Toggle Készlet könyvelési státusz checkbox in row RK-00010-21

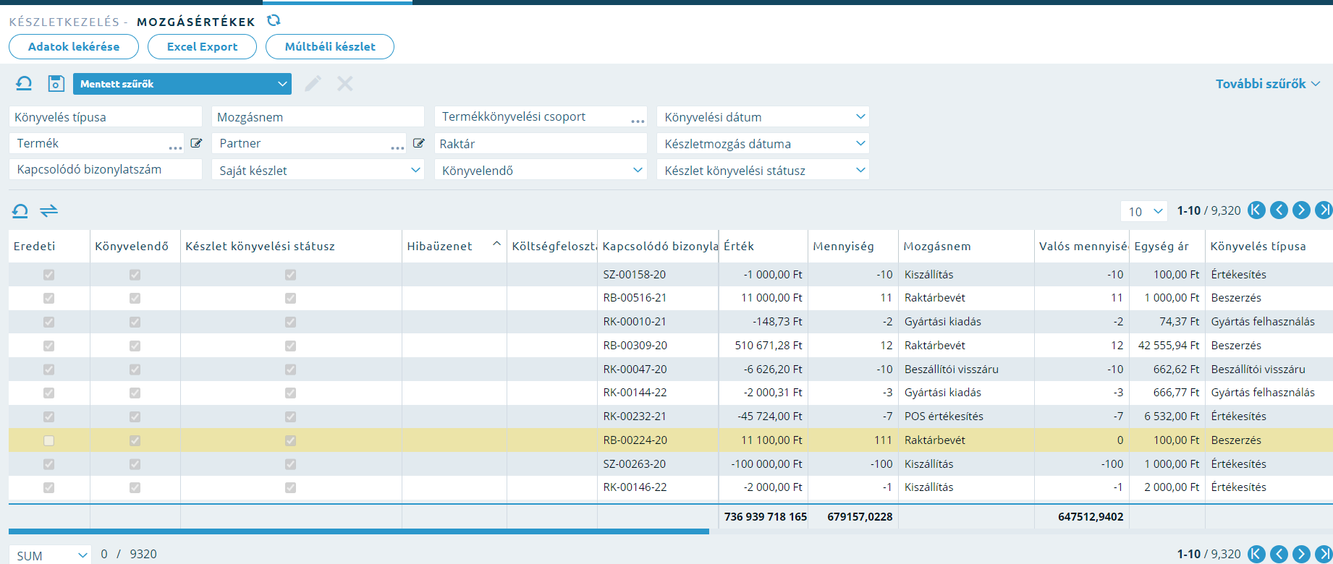(x=290, y=322)
